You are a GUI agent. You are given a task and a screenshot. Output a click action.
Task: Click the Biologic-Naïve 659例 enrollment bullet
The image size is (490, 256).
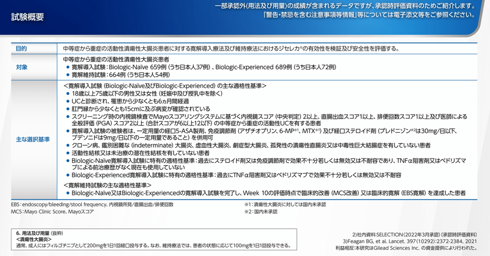click(x=204, y=67)
